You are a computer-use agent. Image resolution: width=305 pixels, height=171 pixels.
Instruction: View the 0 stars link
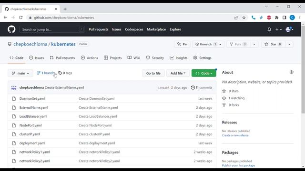coord(231,91)
